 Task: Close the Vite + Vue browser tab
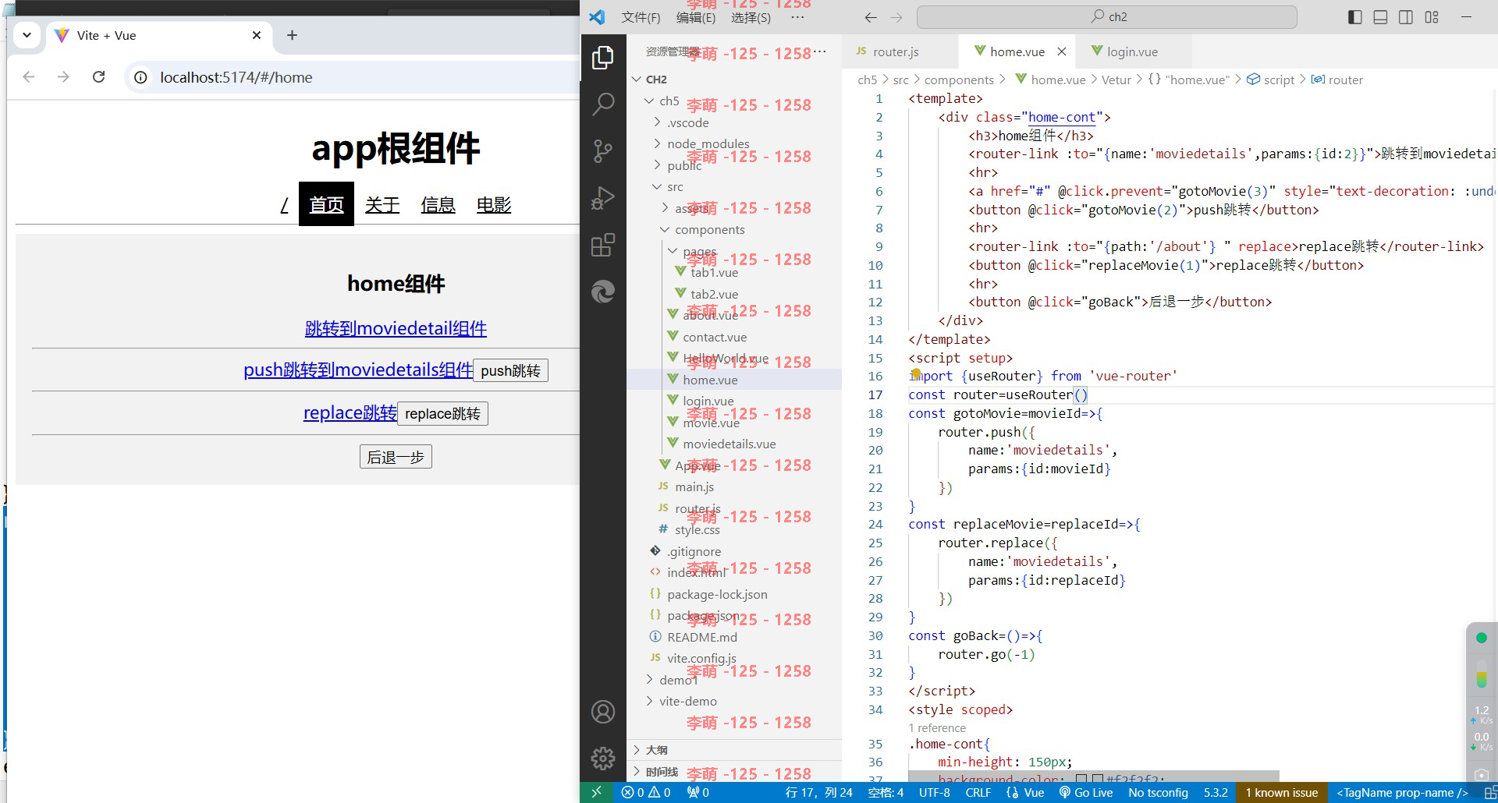coord(257,35)
